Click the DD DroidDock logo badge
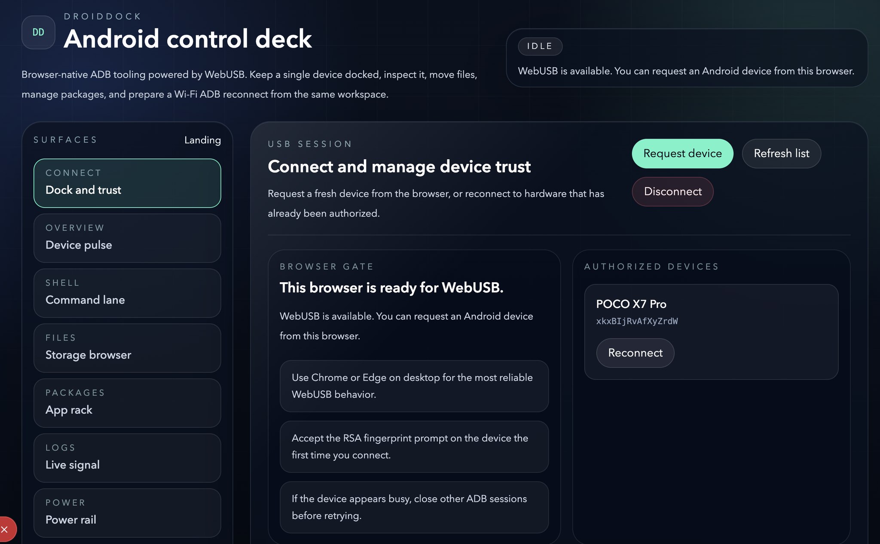 (38, 32)
